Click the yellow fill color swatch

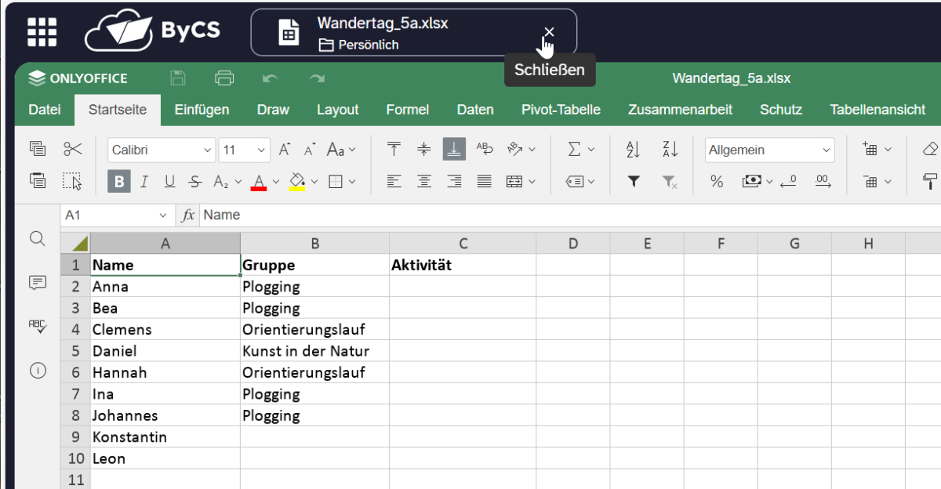(297, 182)
